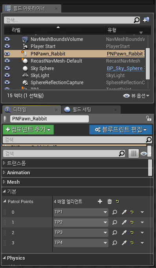Pick actor from scene for element 2
This screenshot has width=156, height=268.
coord(124,233)
